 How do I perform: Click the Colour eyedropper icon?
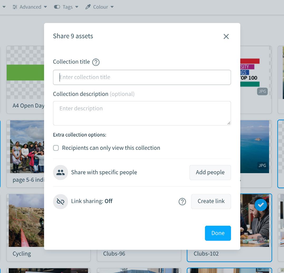click(x=88, y=7)
